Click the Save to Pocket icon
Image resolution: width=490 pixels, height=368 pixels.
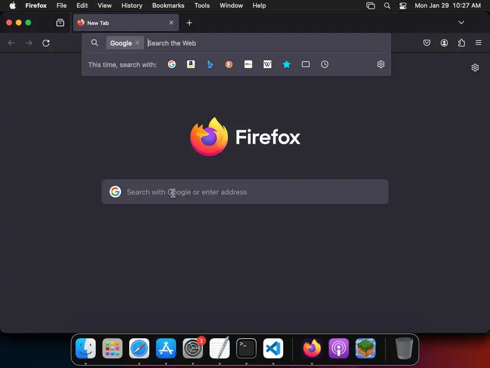point(426,43)
